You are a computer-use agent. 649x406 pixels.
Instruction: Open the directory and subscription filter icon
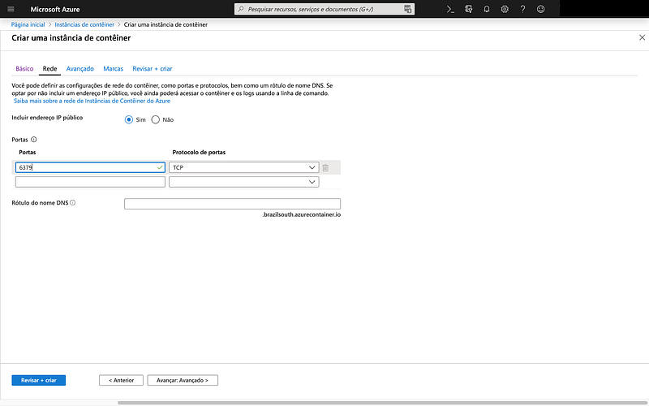click(x=469, y=9)
